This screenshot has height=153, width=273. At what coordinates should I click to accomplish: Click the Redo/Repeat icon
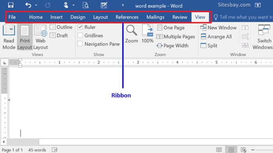click(48, 5)
